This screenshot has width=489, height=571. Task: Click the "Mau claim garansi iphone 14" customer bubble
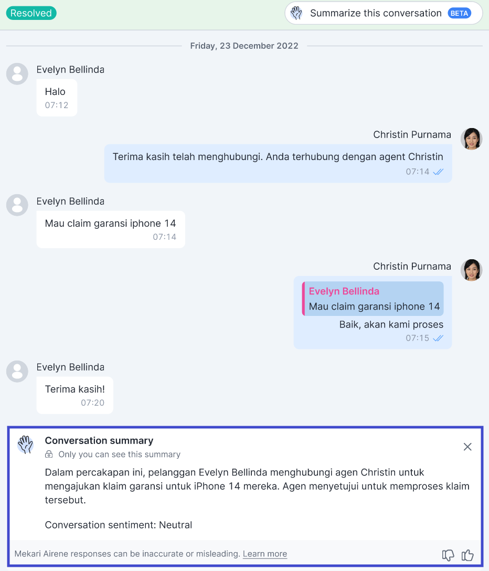click(x=111, y=229)
